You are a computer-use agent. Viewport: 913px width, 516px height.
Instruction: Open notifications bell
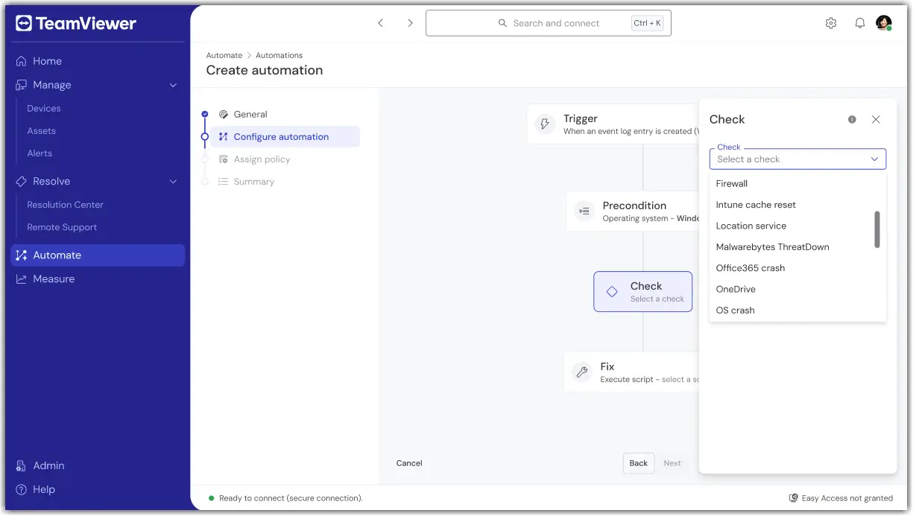point(860,23)
